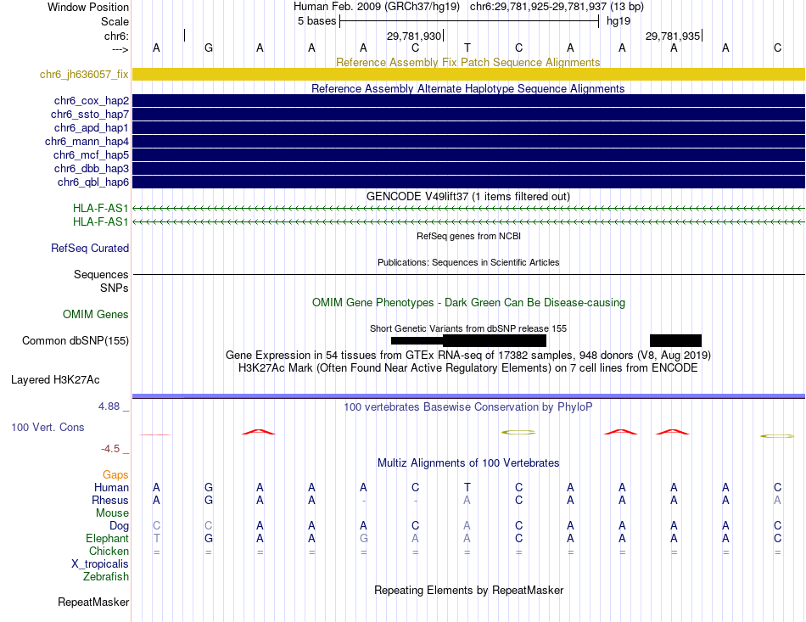Click Multiz Alignments of 100 Vertebrates title
806x622 pixels.
click(x=468, y=462)
